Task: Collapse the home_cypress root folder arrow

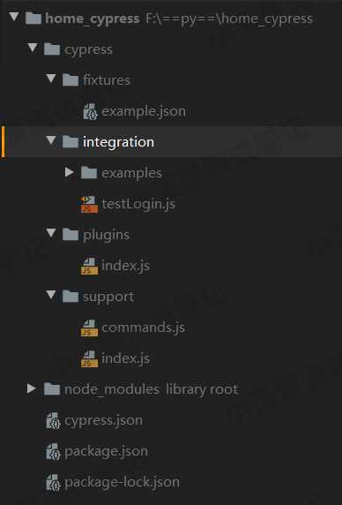Action: [x=14, y=17]
